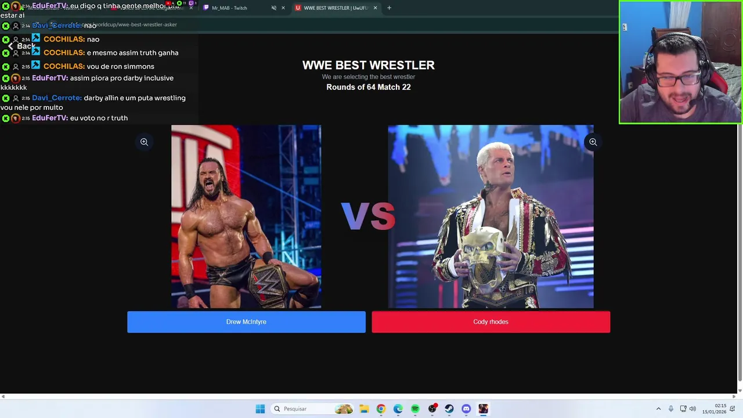This screenshot has height=418, width=743.
Task: Click Davi_Cerrote's name on the darby allin message
Action: 56,98
